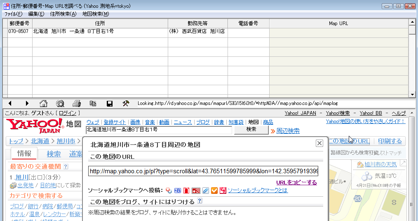
Task: Click the Yahoo! JAPAN logo
Action: tap(35, 126)
